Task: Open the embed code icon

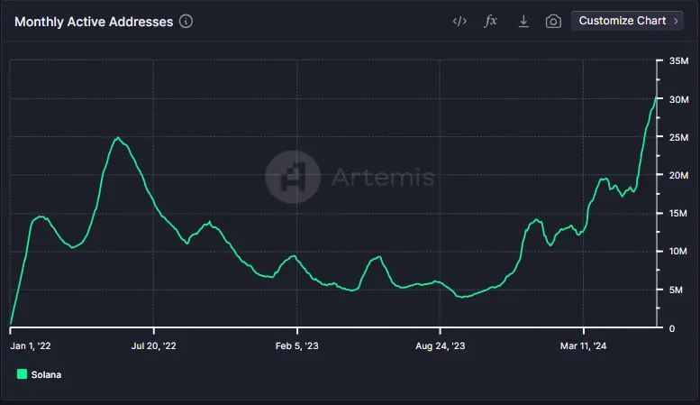Action: (x=459, y=21)
